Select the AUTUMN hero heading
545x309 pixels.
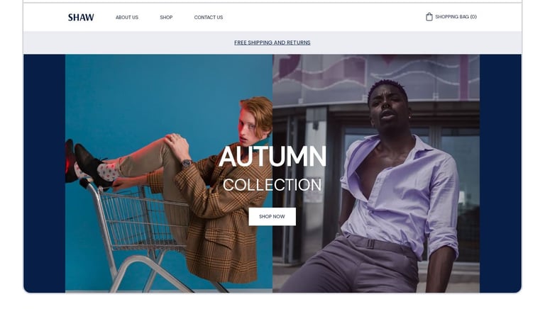click(x=272, y=157)
